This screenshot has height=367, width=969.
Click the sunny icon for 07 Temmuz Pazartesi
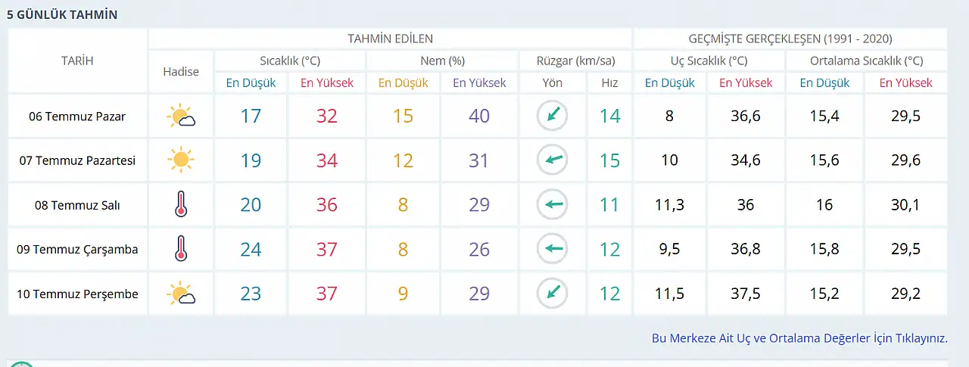(181, 160)
